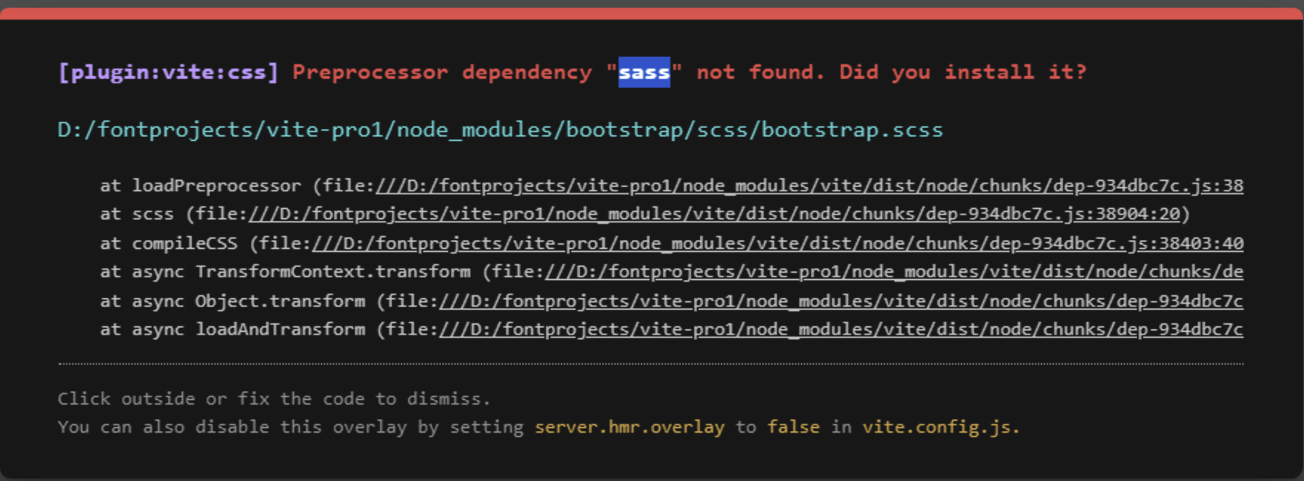Click the [plugin:vite:css] label
This screenshot has height=481, width=1304.
[168, 72]
